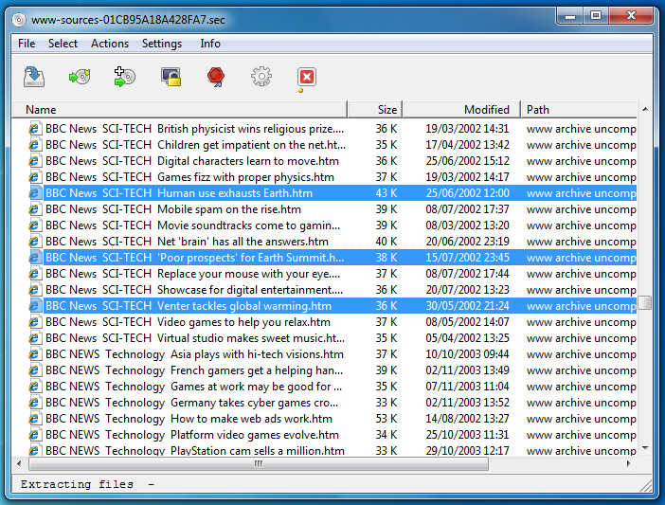Click file icon for Replace your mouse row
Viewport: 665px width, 505px height.
(x=35, y=274)
